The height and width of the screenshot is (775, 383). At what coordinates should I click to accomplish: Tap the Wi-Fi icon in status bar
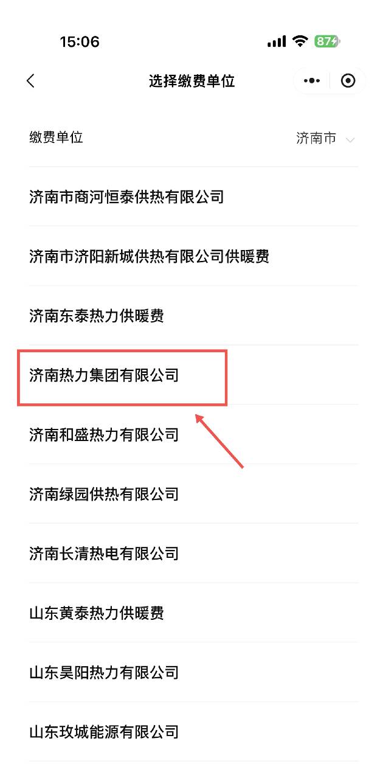[300, 41]
